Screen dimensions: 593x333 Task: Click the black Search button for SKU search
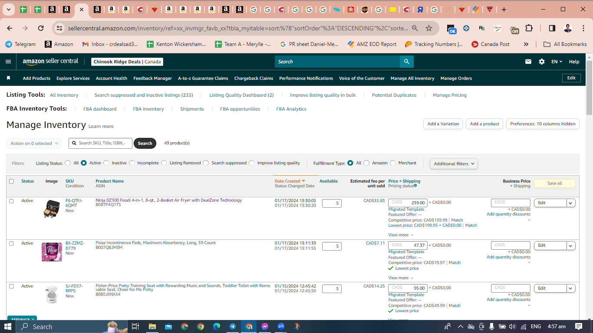[x=145, y=143]
